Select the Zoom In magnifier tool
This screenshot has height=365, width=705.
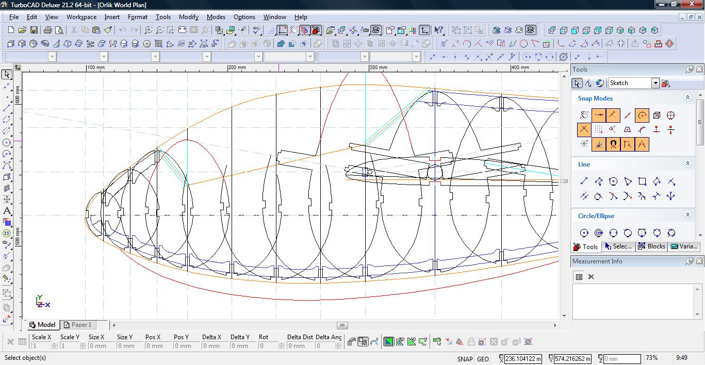[x=148, y=30]
